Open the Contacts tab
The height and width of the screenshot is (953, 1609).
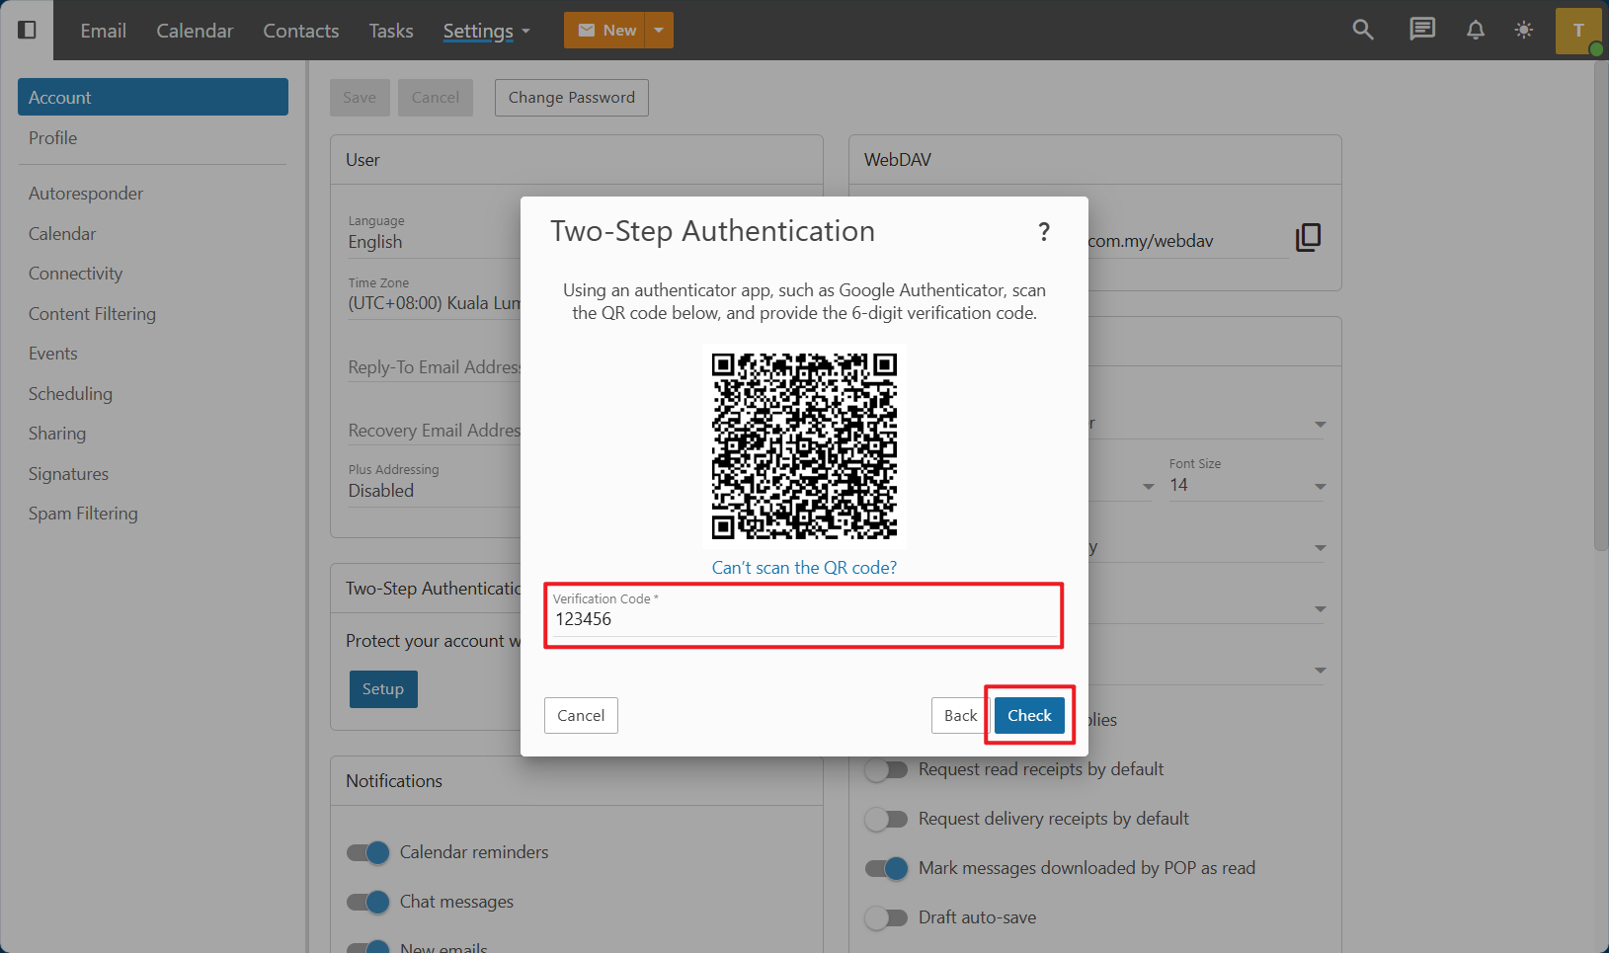tap(301, 31)
